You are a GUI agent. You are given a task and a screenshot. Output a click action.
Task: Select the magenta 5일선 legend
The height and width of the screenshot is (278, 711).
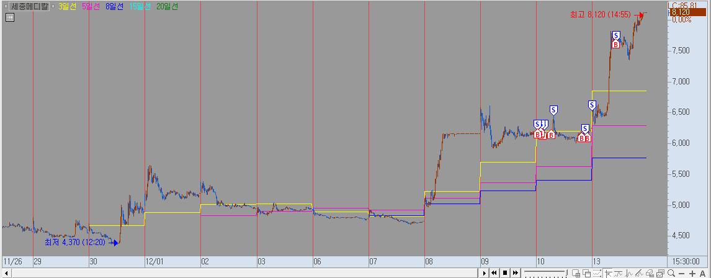90,7
